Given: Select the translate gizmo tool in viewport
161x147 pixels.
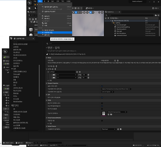Looking at the screenshot, I should (x=76, y=12).
